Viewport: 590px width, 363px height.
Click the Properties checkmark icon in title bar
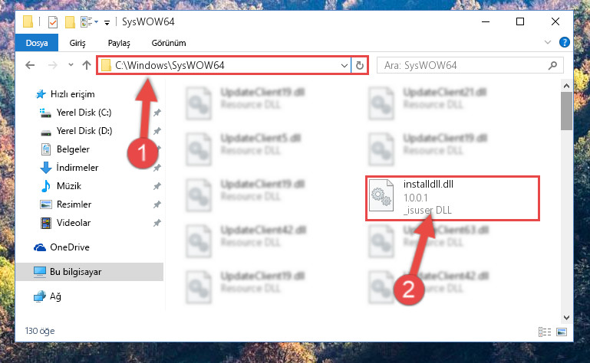[53, 22]
